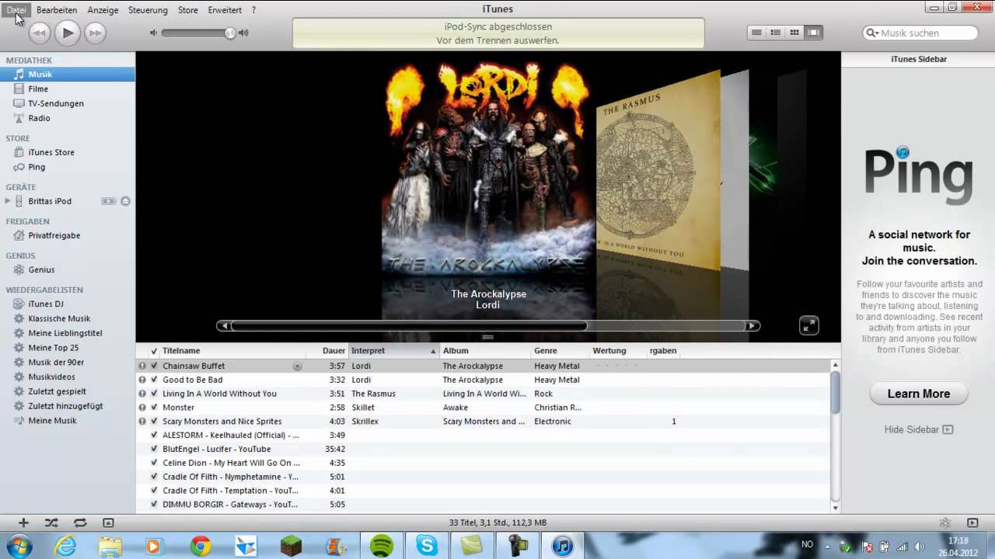Launch Google Chrome from taskbar

(x=201, y=546)
